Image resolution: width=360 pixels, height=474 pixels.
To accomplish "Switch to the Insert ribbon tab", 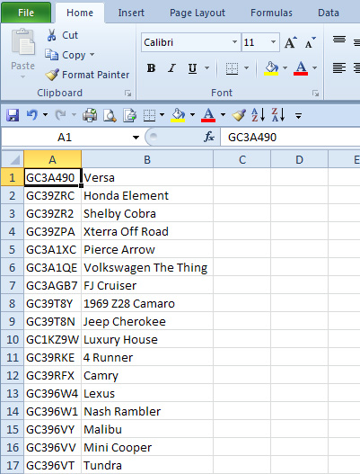I will click(x=131, y=13).
